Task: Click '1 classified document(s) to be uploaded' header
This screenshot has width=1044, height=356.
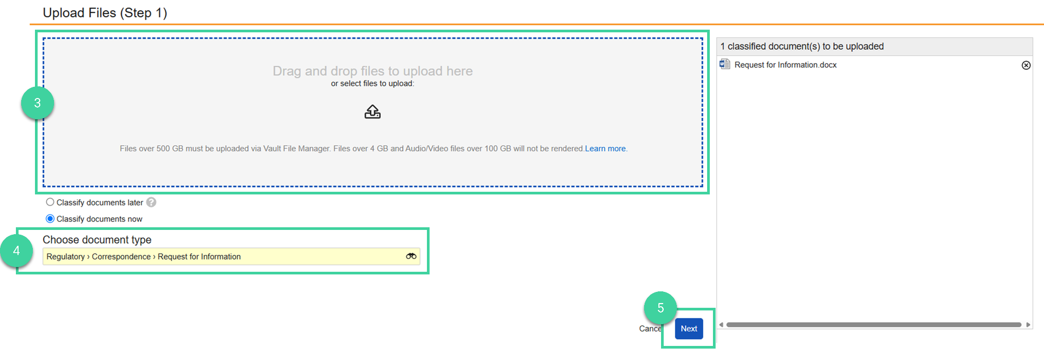Action: tap(802, 47)
